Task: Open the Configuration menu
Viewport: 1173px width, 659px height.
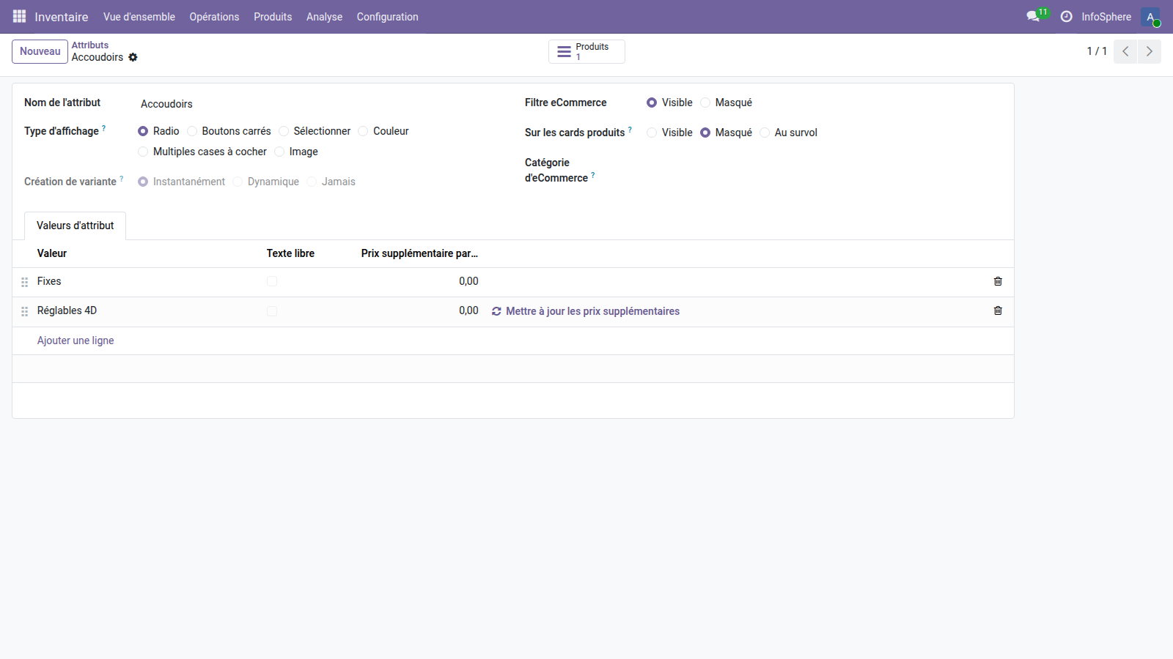Action: 387,16
